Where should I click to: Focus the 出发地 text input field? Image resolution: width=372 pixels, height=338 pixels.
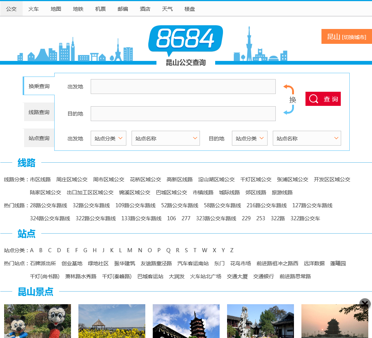[183, 87]
